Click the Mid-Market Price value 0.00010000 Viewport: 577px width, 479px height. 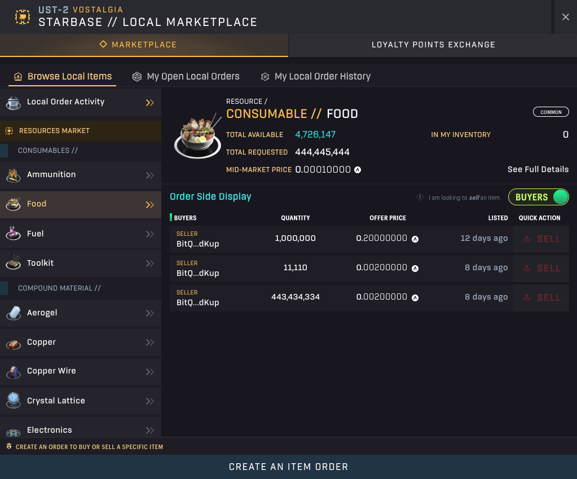pyautogui.click(x=323, y=170)
